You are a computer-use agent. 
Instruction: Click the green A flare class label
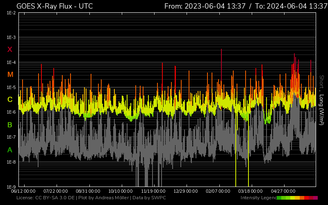tap(10, 150)
